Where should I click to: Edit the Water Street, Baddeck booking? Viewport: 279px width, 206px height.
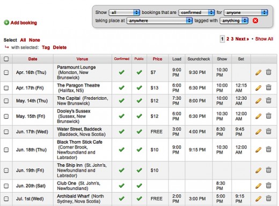[x=258, y=131]
